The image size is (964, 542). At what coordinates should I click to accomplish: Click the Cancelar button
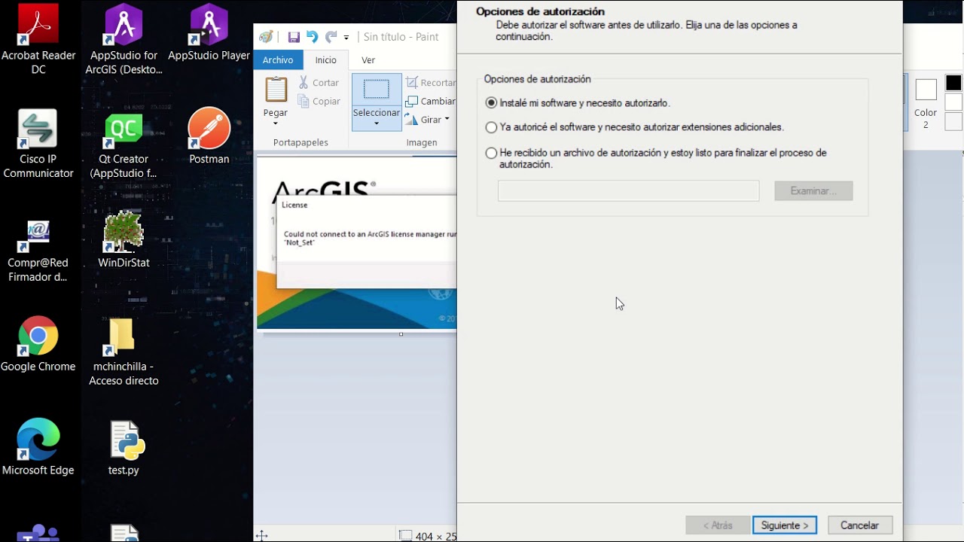859,525
